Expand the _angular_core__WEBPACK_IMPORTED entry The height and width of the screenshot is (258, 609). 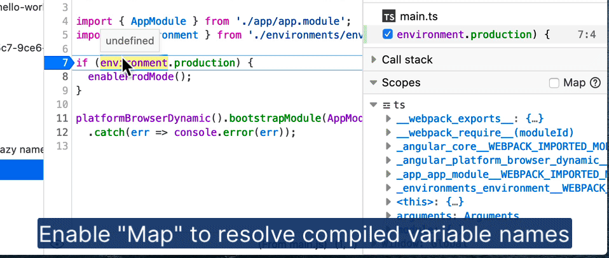(x=388, y=146)
